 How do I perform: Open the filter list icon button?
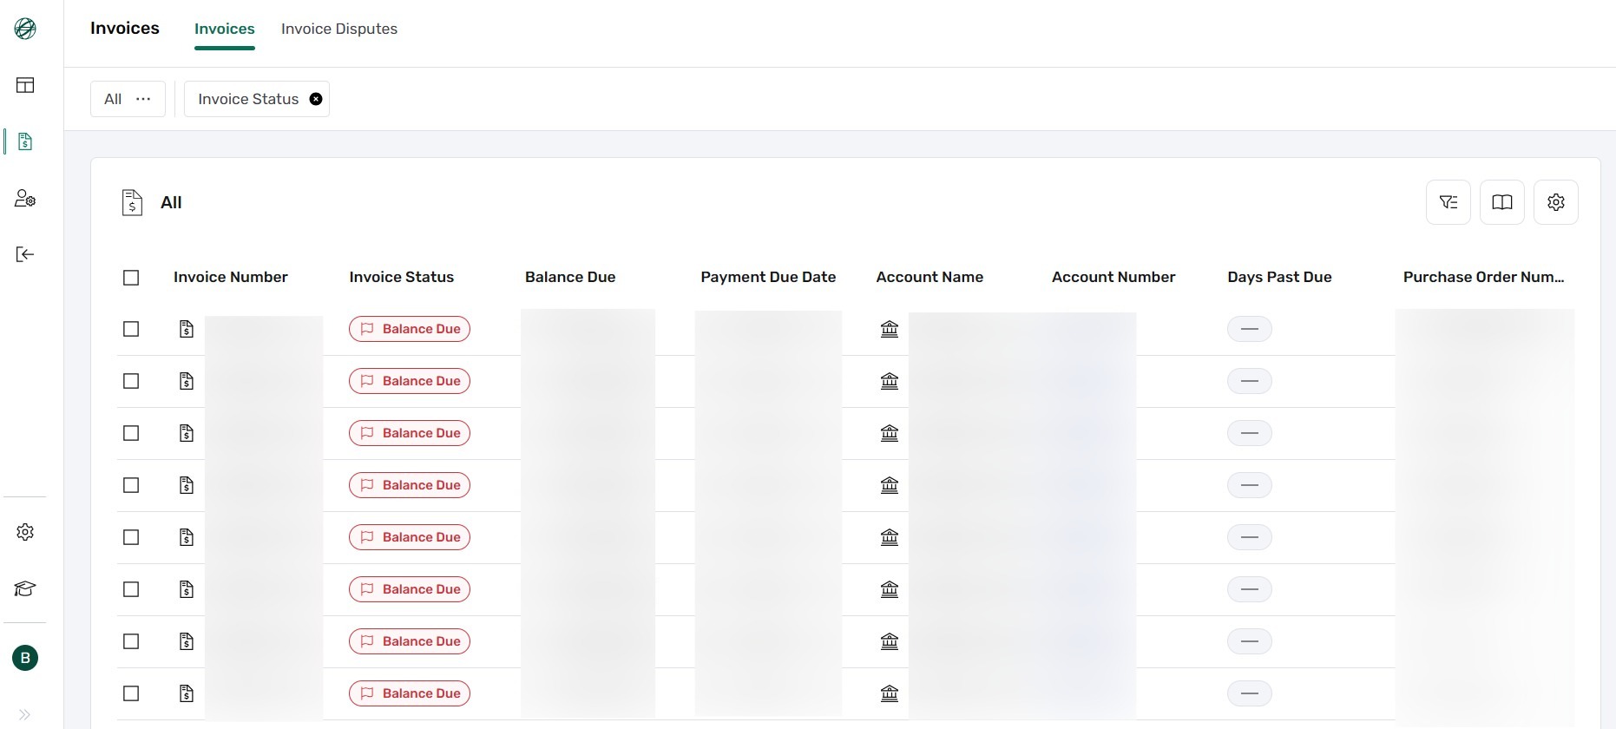pyautogui.click(x=1448, y=202)
